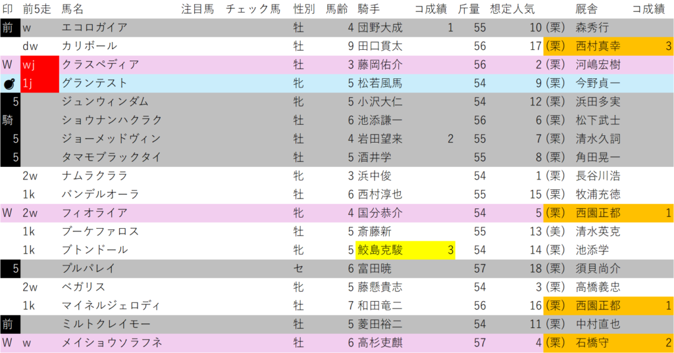Select the horse name クラスペディア
Image resolution: width=674 pixels, height=353 pixels.
pos(100,64)
